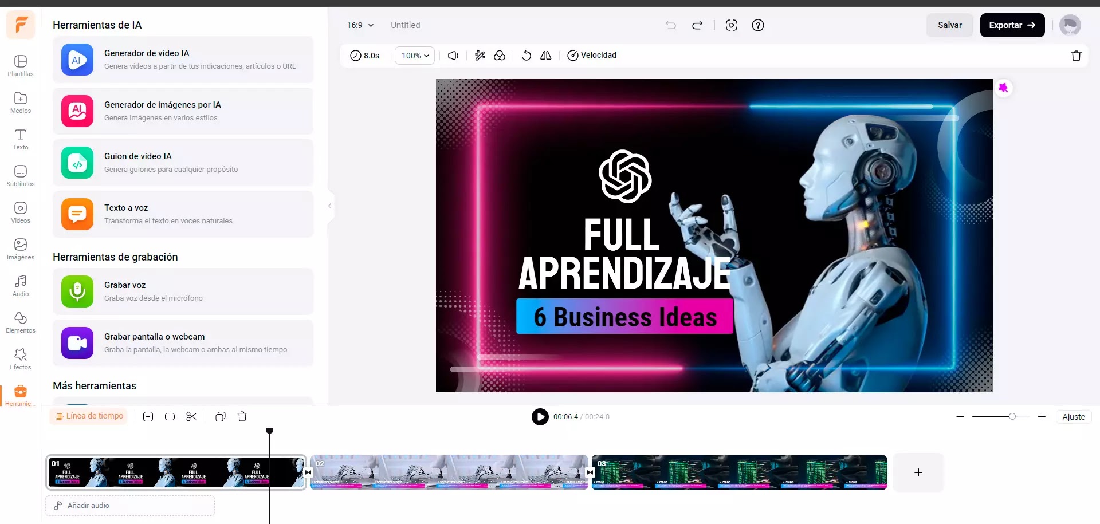Select scene 03 clip in timeline
This screenshot has width=1100, height=524.
point(740,472)
